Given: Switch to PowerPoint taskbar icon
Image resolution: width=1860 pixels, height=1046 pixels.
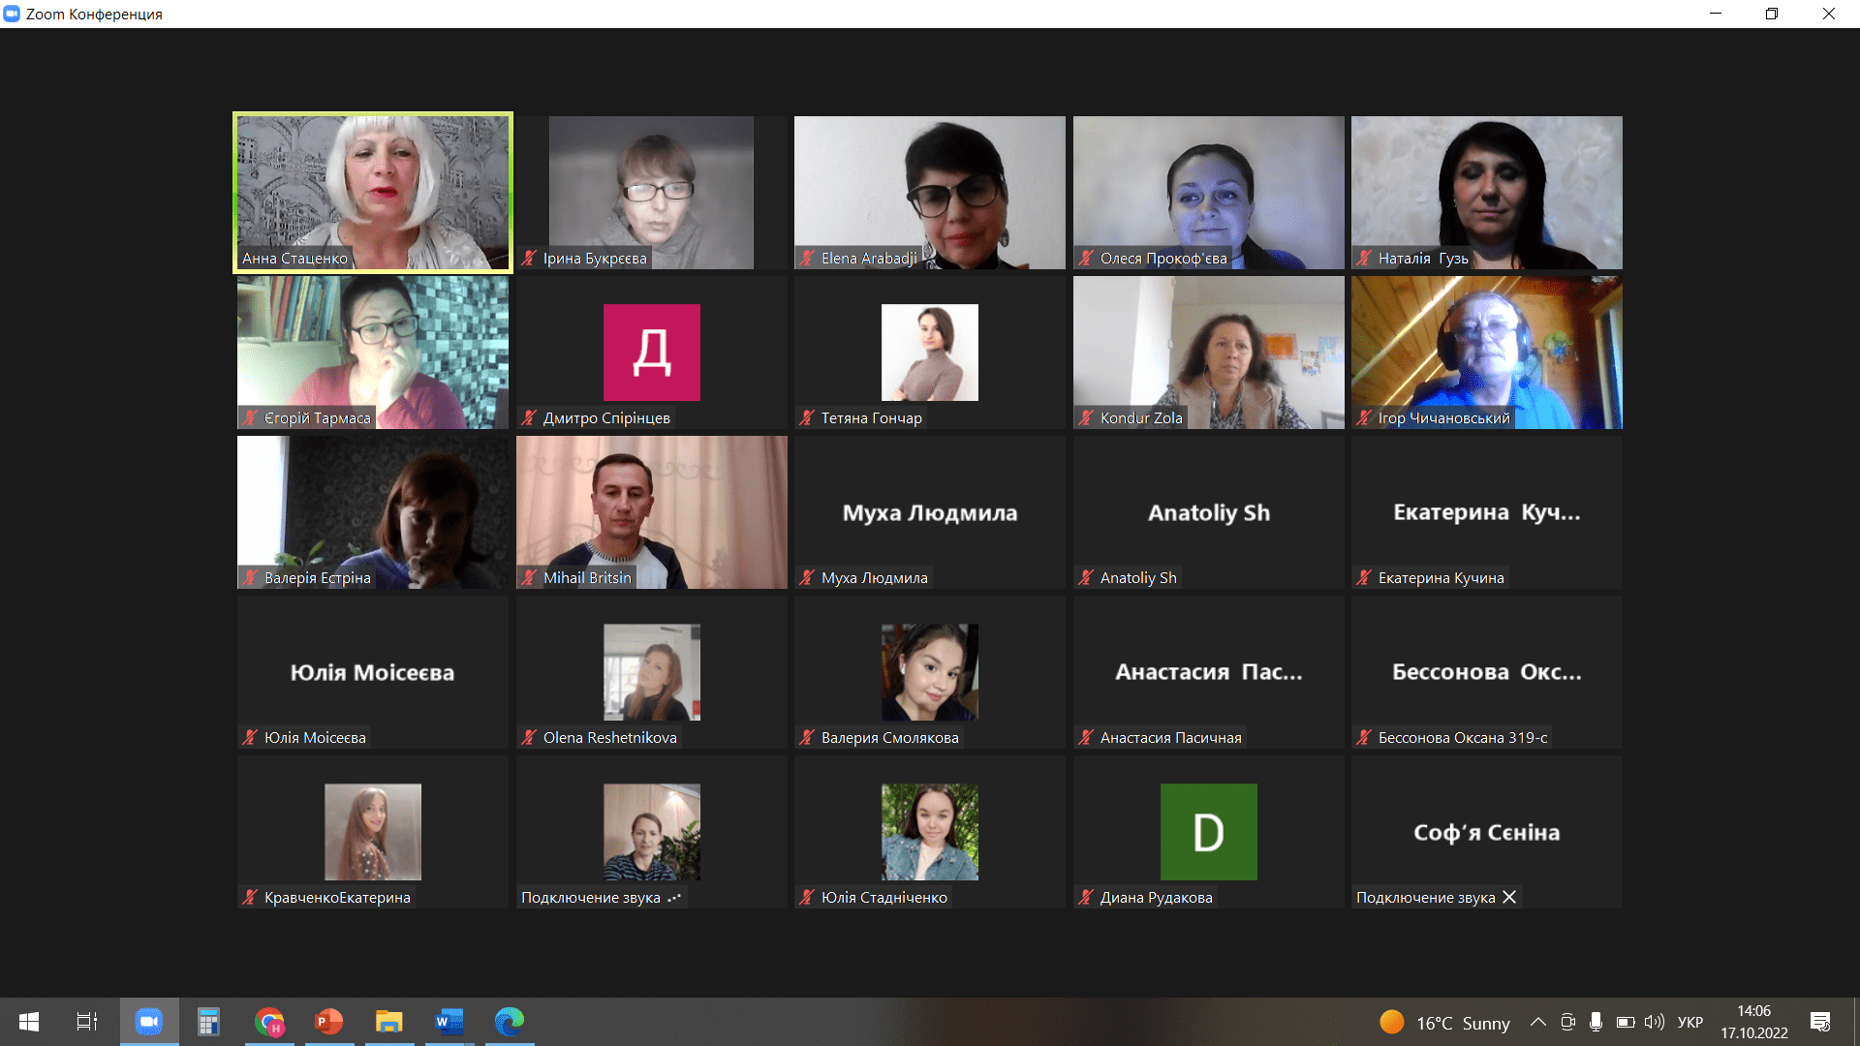Looking at the screenshot, I should [329, 1022].
